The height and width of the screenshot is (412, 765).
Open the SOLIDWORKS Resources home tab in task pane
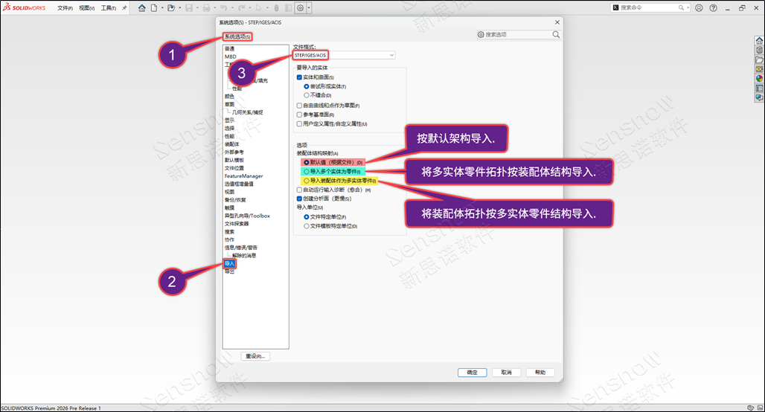point(759,40)
